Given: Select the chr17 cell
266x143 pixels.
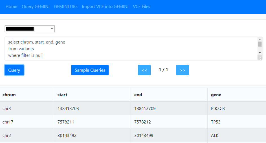Looking at the screenshot, I should [27, 122].
